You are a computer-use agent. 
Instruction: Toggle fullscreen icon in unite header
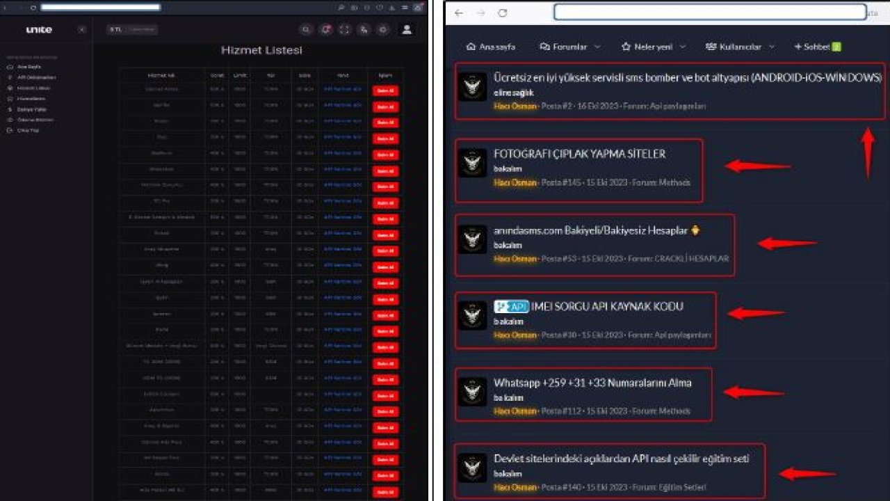pyautogui.click(x=345, y=30)
